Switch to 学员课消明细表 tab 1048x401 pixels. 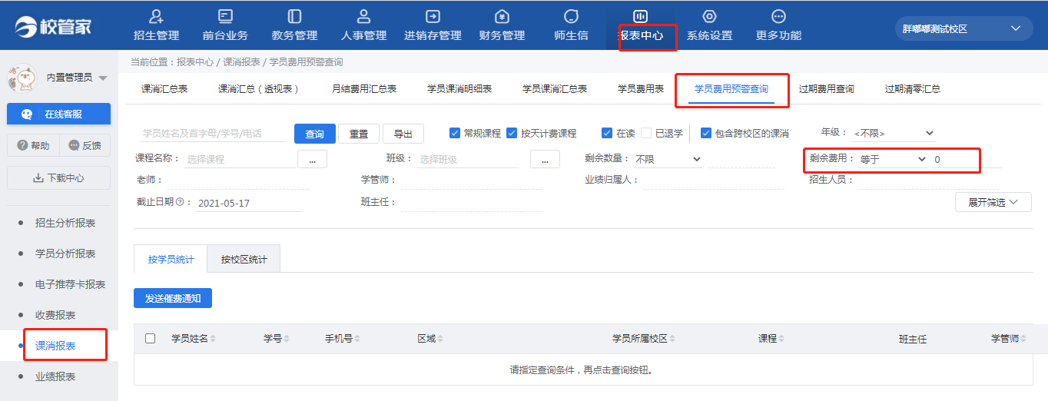[x=459, y=89]
